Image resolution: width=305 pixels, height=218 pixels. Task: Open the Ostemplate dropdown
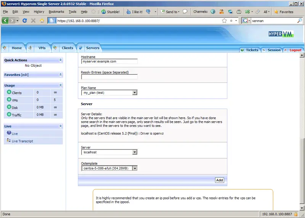[109, 168]
